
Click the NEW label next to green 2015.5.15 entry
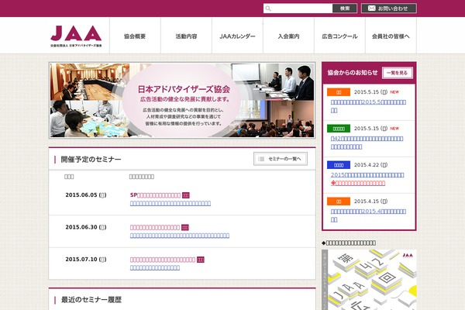[x=394, y=129]
